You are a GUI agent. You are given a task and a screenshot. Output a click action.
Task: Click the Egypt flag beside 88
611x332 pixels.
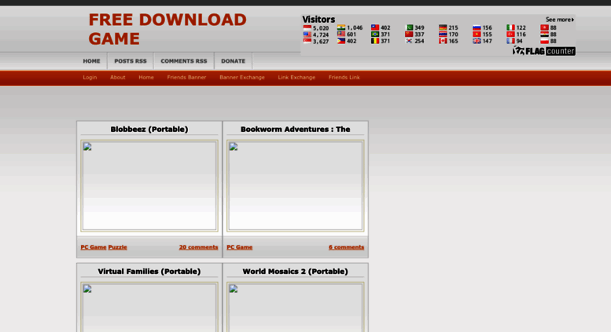coord(544,35)
